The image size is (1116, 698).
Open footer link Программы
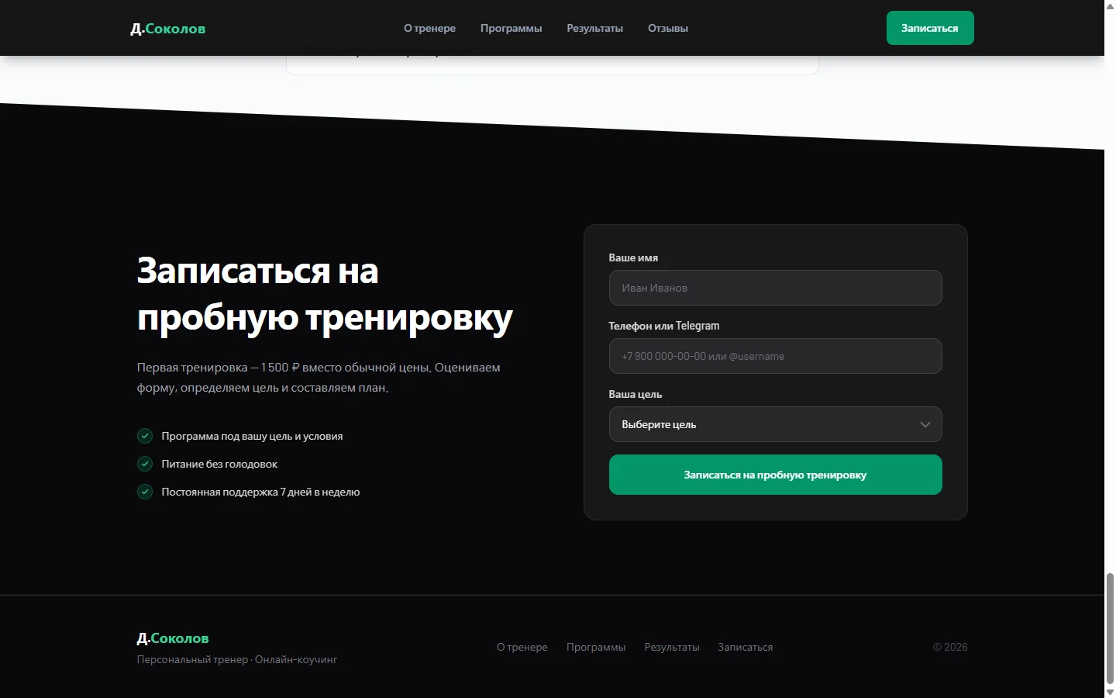tap(596, 647)
